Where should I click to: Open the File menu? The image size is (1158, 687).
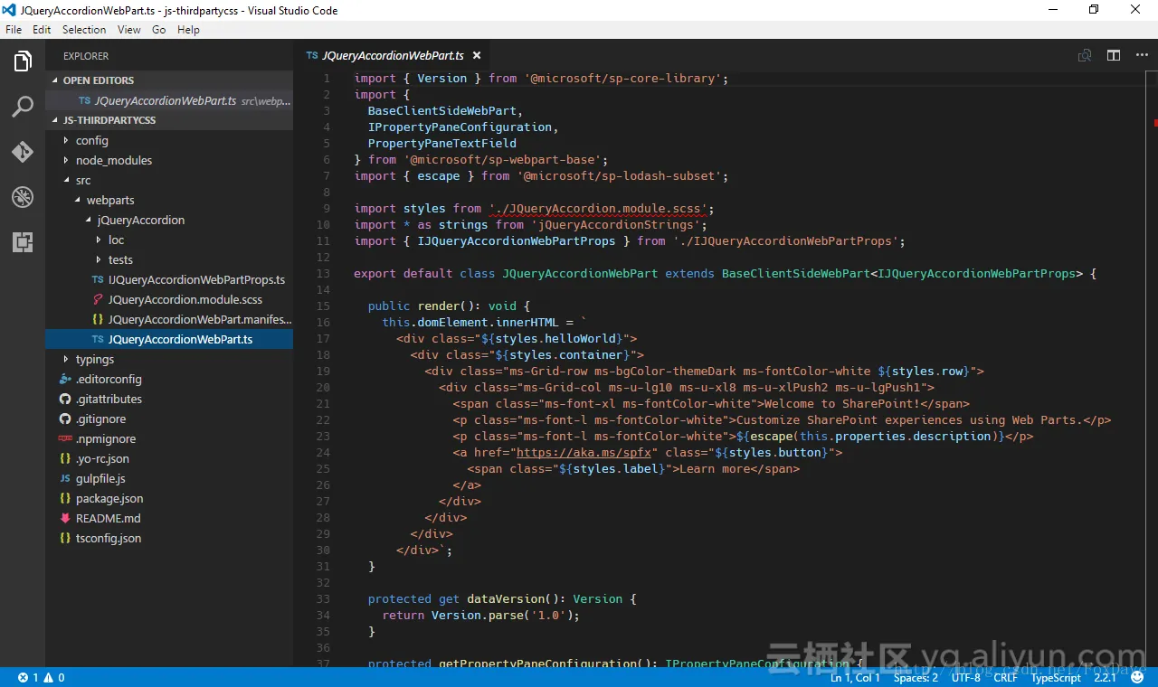[x=14, y=30]
